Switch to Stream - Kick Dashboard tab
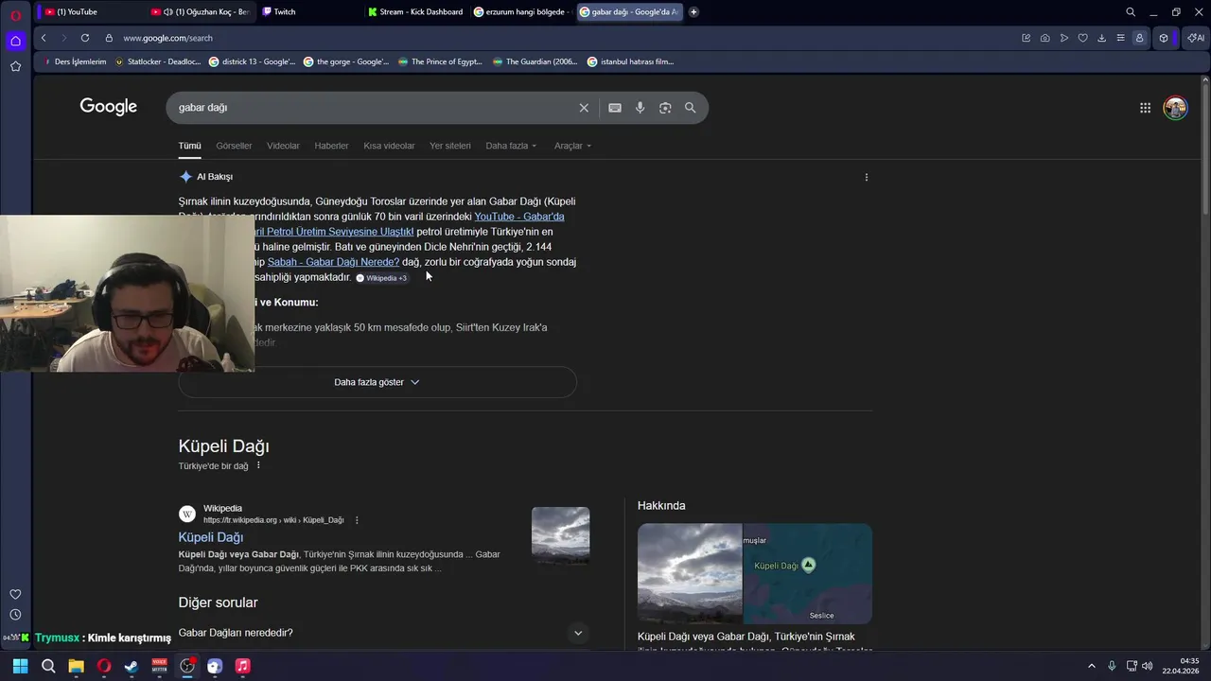 click(x=416, y=11)
